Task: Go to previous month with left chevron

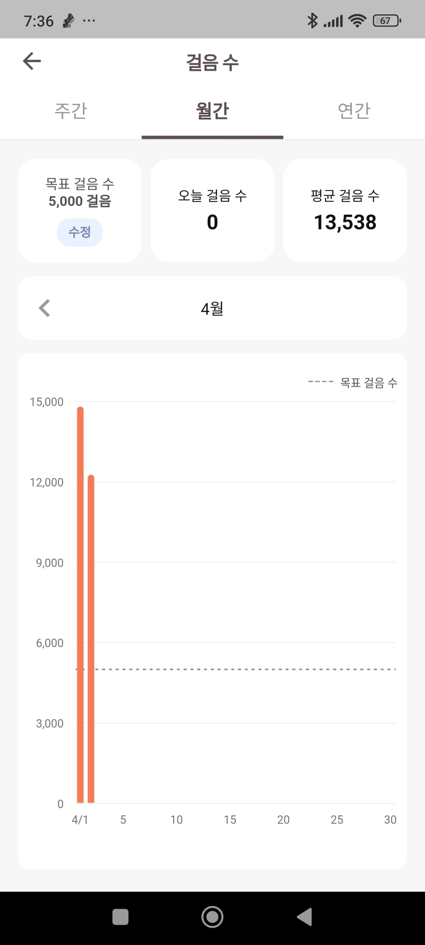Action: click(x=45, y=308)
